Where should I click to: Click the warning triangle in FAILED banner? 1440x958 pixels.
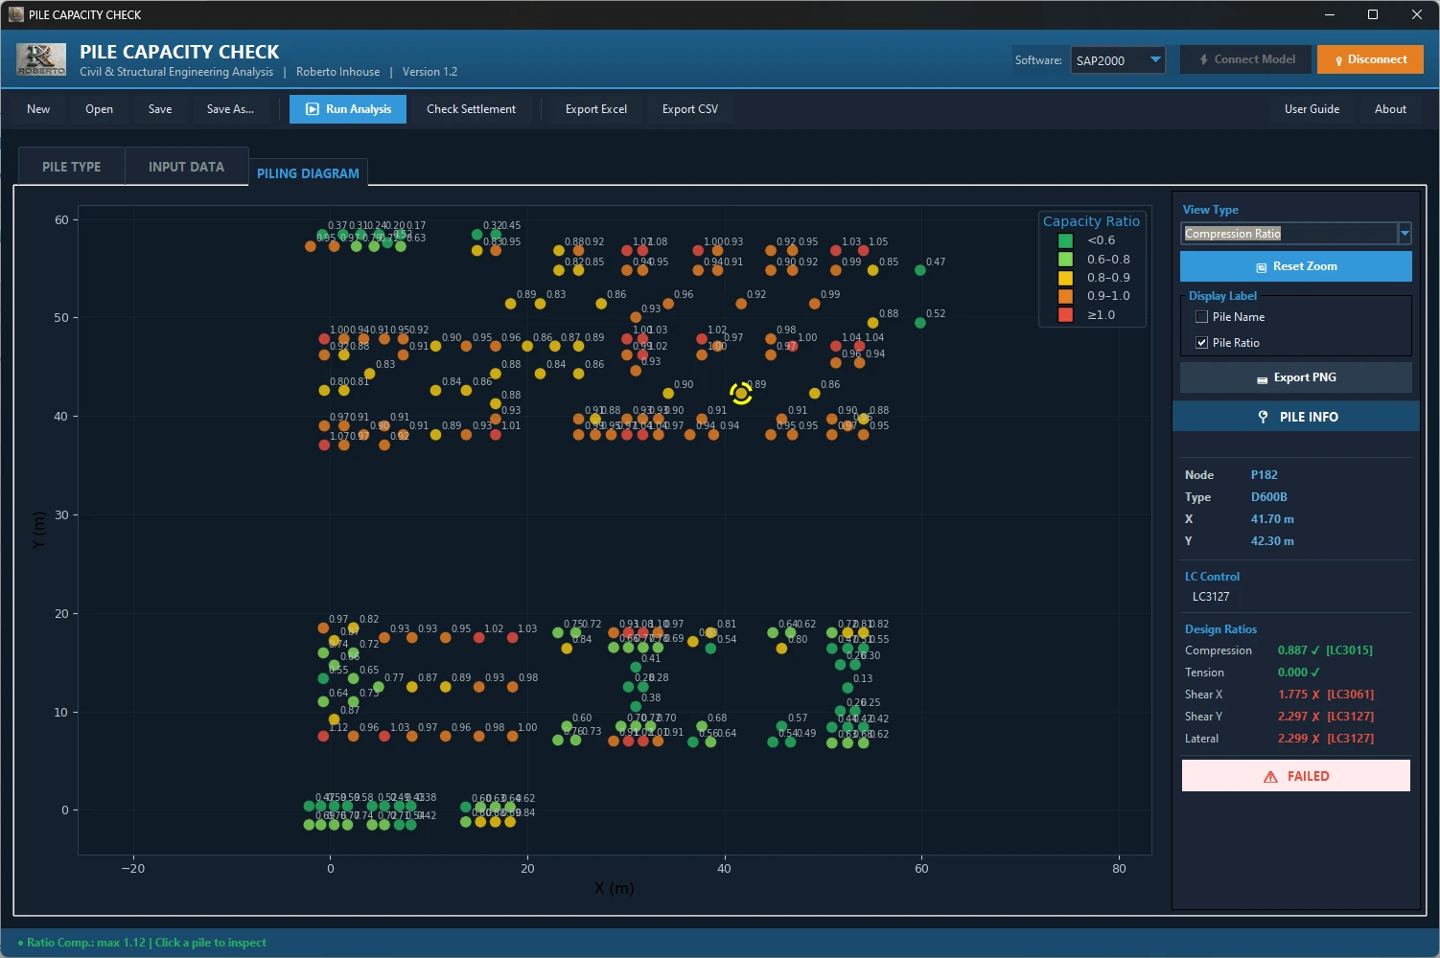pyautogui.click(x=1270, y=777)
